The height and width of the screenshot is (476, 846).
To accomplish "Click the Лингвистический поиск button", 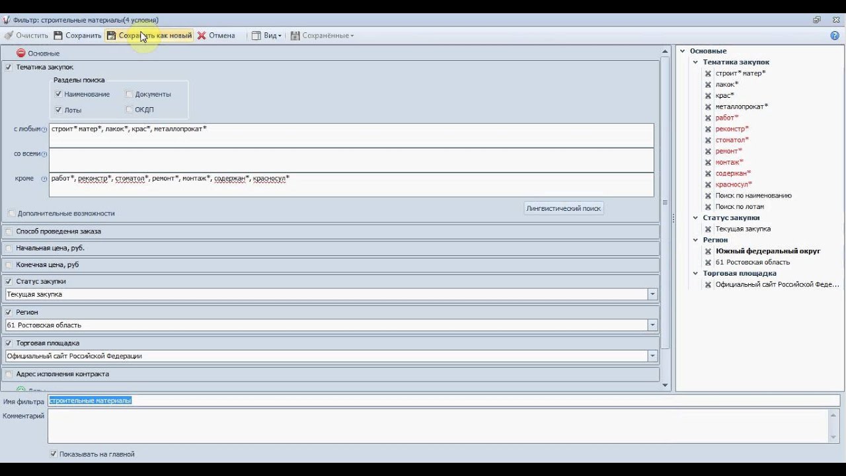I will tap(564, 208).
